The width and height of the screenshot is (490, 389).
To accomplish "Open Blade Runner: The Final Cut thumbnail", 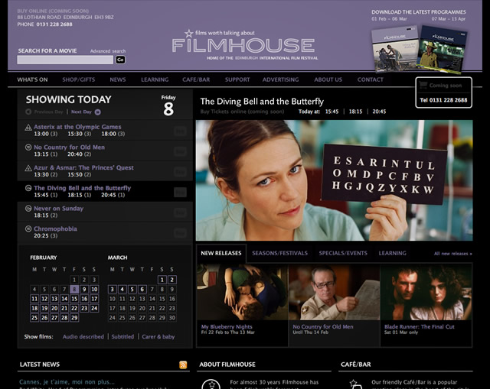I will click(x=426, y=292).
